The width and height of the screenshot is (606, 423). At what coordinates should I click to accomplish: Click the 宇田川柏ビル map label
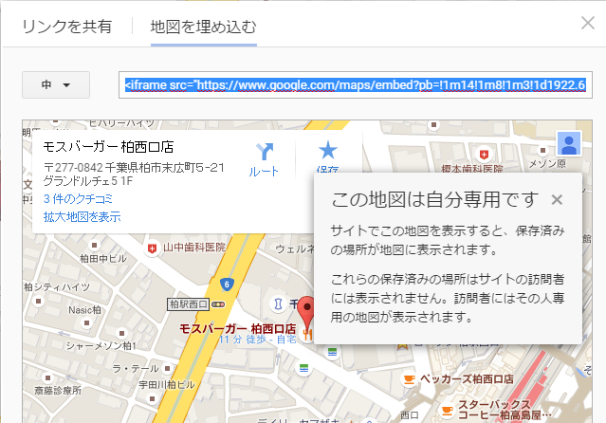point(167,385)
